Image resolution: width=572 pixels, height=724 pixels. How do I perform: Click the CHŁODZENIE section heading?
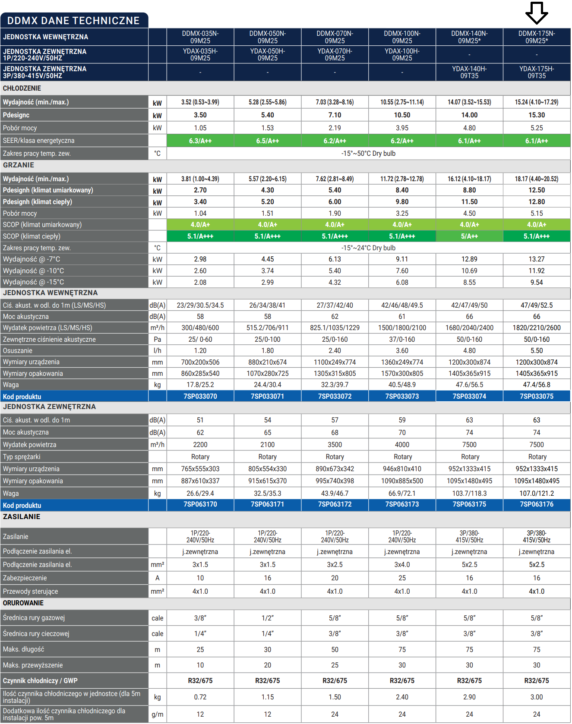[22, 88]
